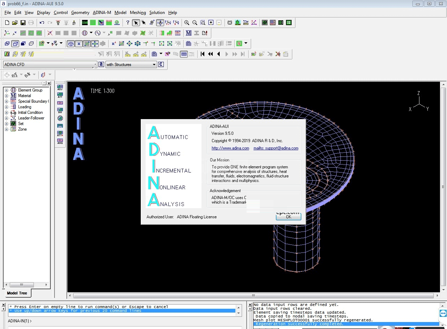The width and height of the screenshot is (447, 329).
Task: Open the Meshing menu
Action: (x=138, y=13)
